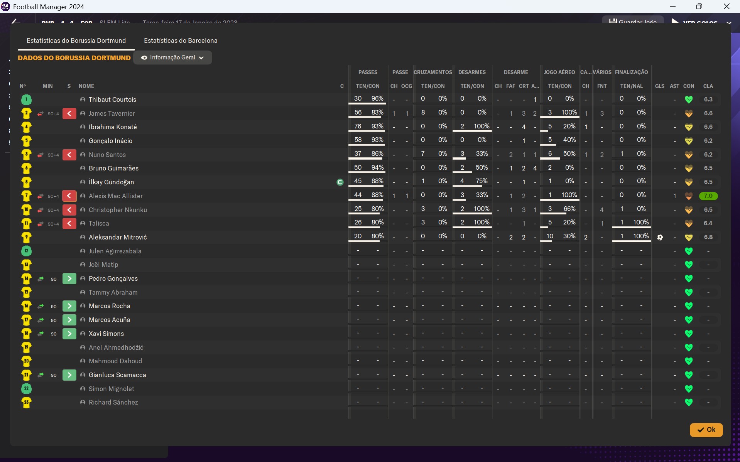Click the 96% pass completion for Courtois
Image resolution: width=740 pixels, height=462 pixels.
377,99
